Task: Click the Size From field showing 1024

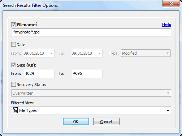Action: click(x=39, y=74)
